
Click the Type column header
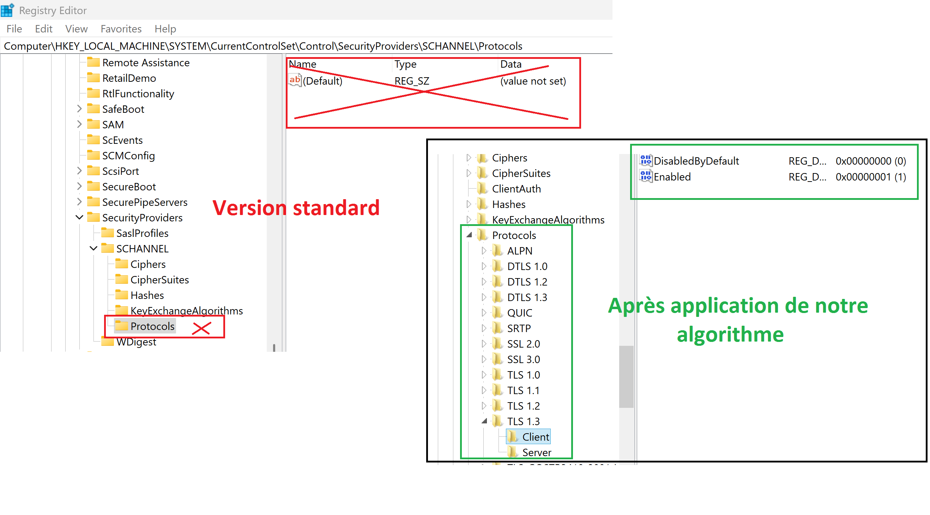(x=405, y=64)
